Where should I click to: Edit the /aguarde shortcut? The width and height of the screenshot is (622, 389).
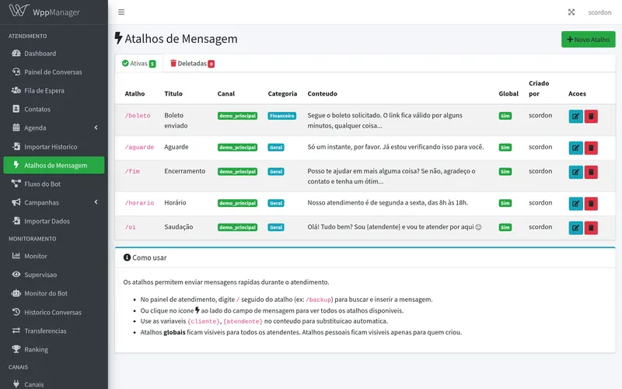pos(575,148)
